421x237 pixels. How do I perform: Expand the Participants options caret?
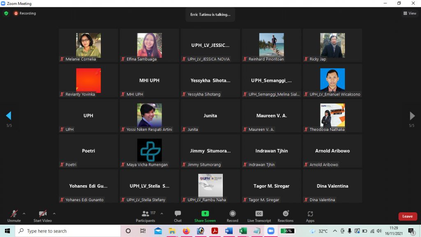click(162, 214)
